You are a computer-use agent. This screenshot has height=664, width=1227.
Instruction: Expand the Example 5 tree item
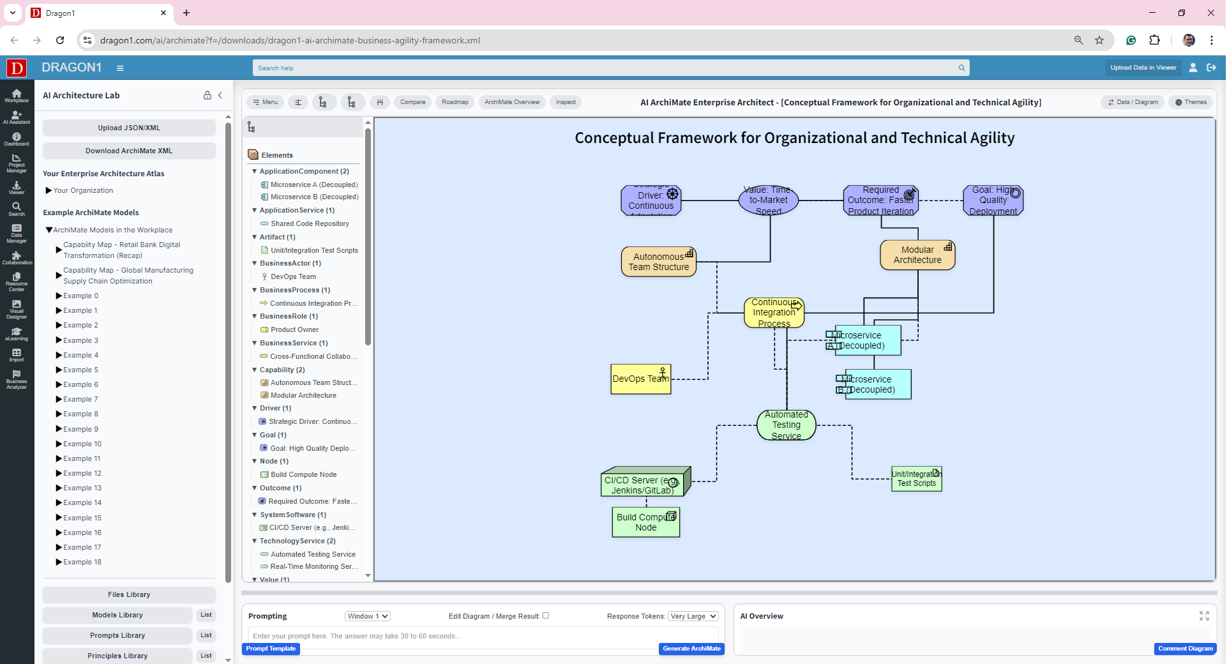(x=59, y=370)
